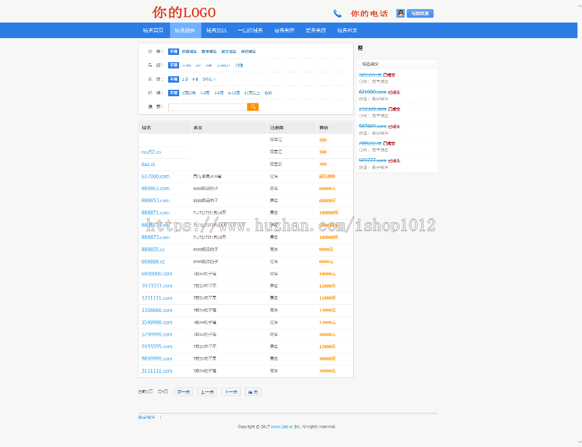Go to 上一页 previous page

[x=207, y=392]
